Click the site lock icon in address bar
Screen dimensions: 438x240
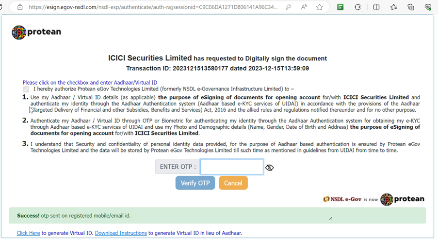coord(20,7)
